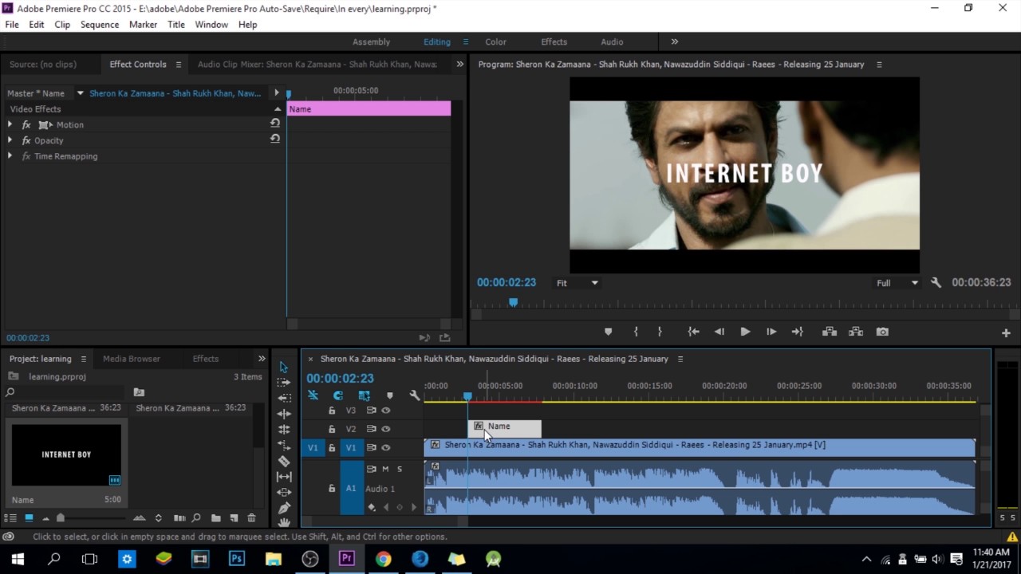Screen dimensions: 1021x574
Task: Show hidden Source panel tabs chevron
Action: tap(459, 65)
